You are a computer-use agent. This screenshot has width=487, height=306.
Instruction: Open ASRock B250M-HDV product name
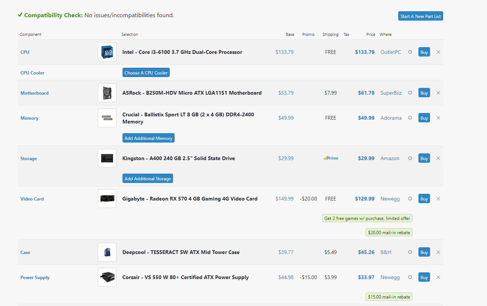point(192,93)
